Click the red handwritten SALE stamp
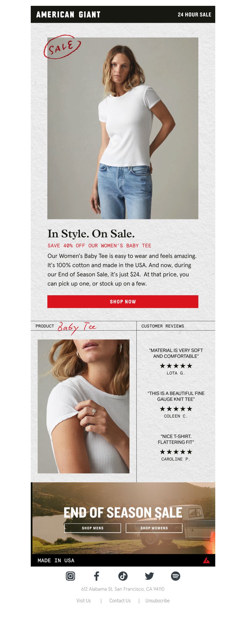The height and width of the screenshot is (628, 246). [62, 47]
